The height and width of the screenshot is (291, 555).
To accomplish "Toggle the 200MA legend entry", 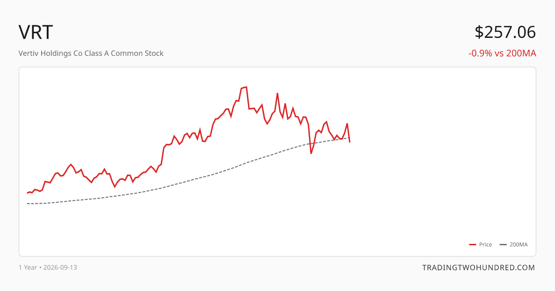I will click(x=514, y=244).
